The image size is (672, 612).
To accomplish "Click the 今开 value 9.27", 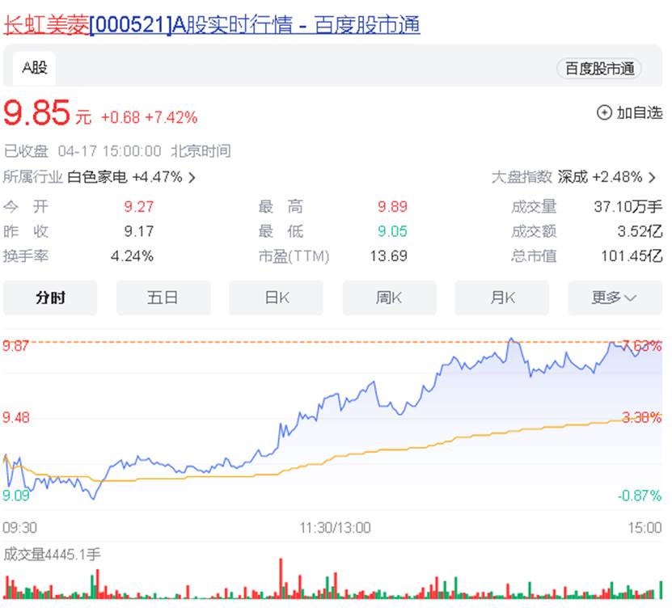I will 139,207.
